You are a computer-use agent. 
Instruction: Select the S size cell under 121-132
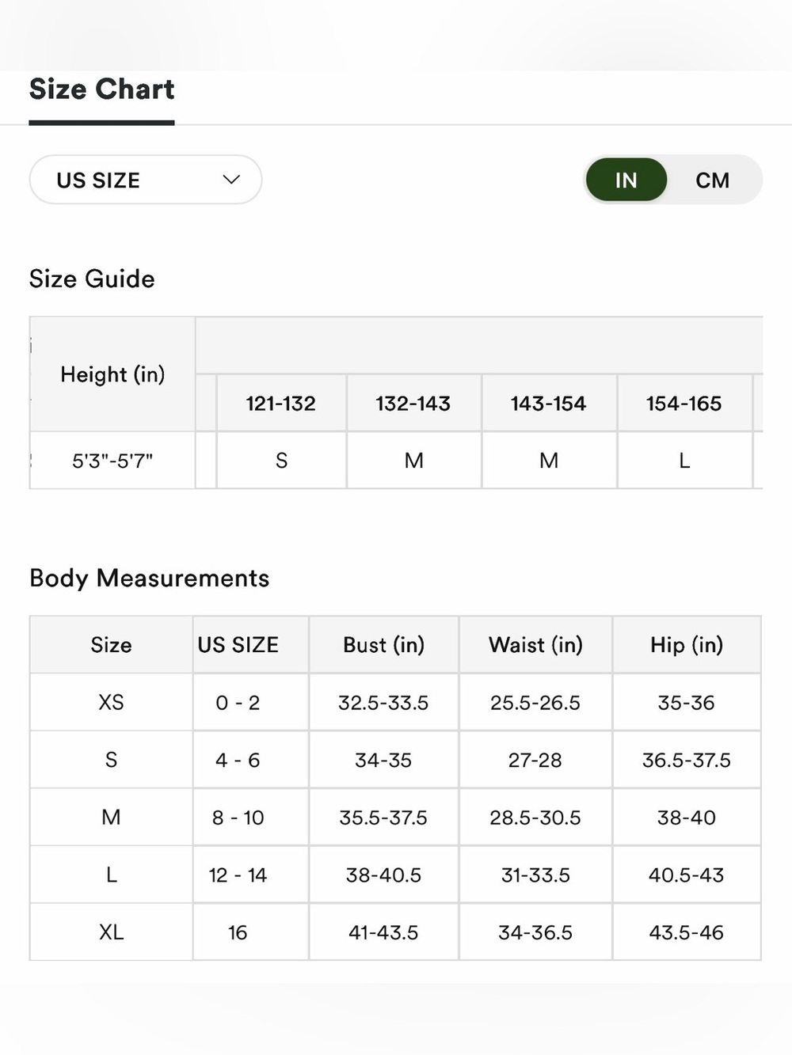point(281,461)
